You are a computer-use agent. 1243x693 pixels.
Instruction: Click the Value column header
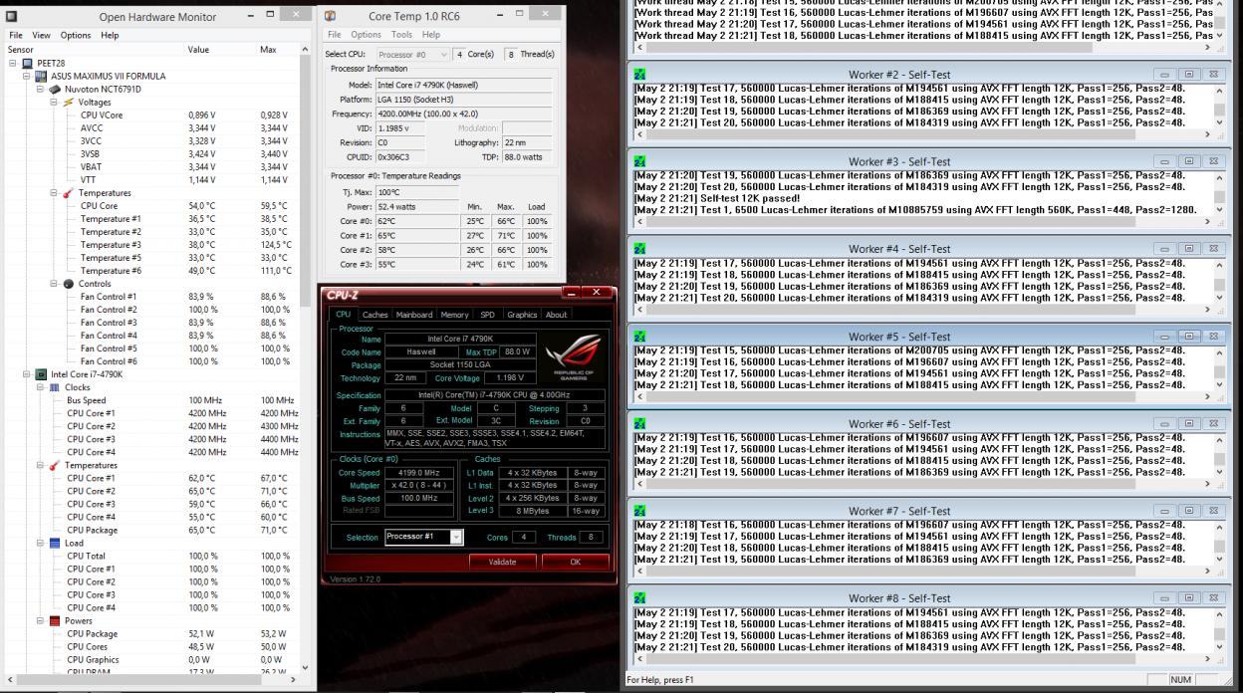[x=221, y=49]
